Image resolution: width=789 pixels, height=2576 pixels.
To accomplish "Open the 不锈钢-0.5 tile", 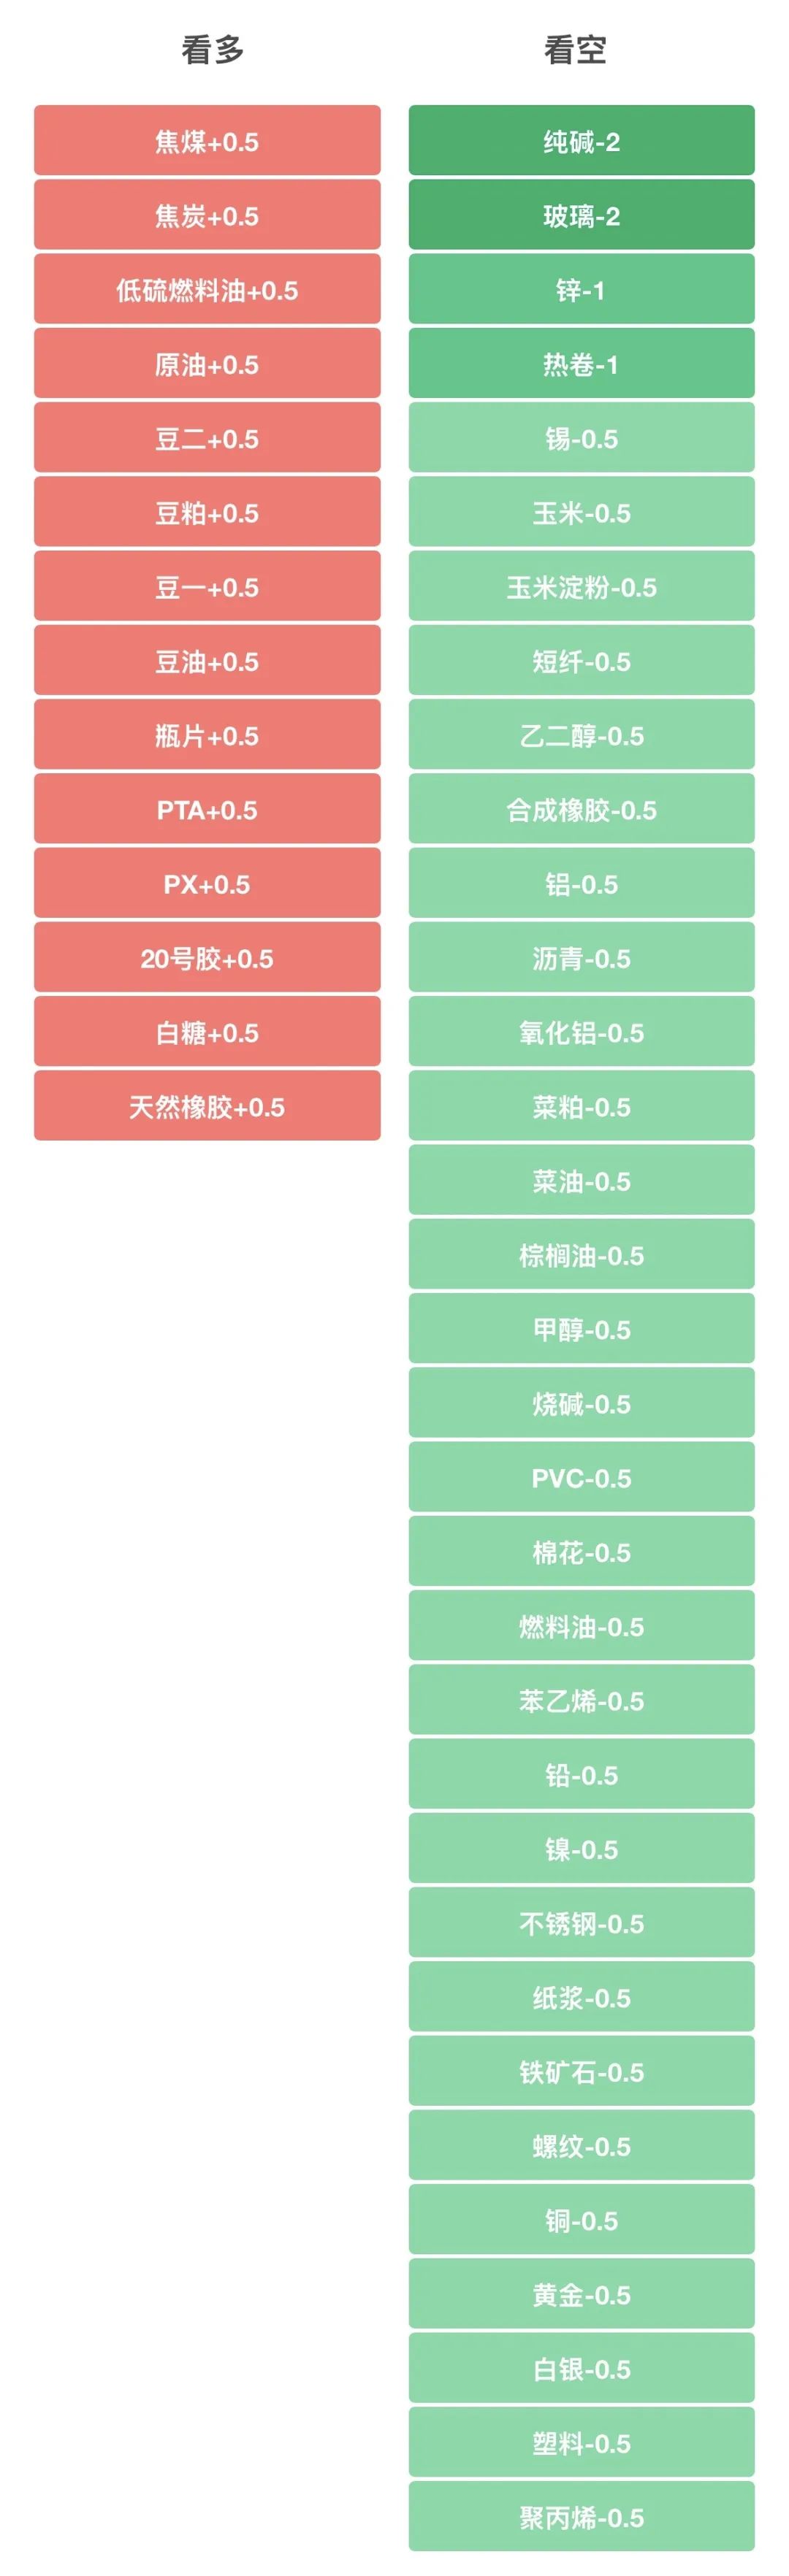I will click(581, 1923).
